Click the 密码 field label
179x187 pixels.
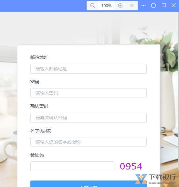tap(35, 82)
